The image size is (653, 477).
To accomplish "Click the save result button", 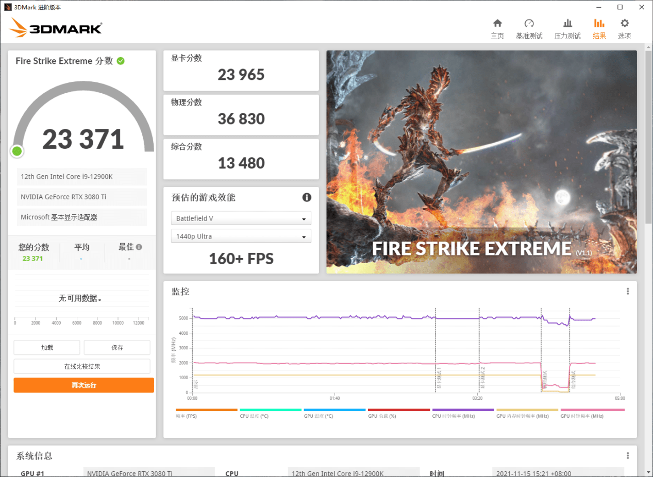I will [x=117, y=348].
